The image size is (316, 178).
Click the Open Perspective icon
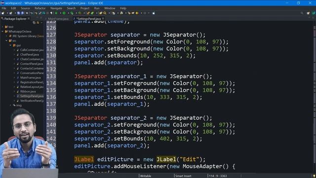pos(308,13)
